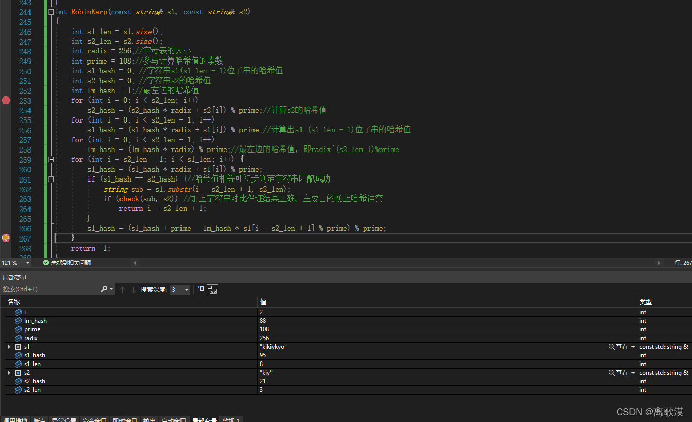
Task: Open the 搜索深度 dropdown showing 3
Action: [x=186, y=289]
